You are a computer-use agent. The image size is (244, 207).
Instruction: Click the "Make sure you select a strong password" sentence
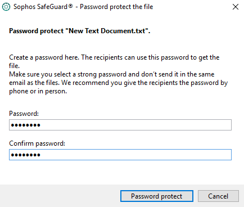(111, 74)
